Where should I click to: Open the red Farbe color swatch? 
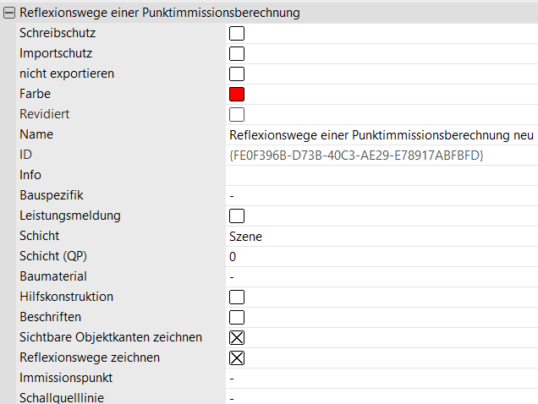tap(237, 94)
